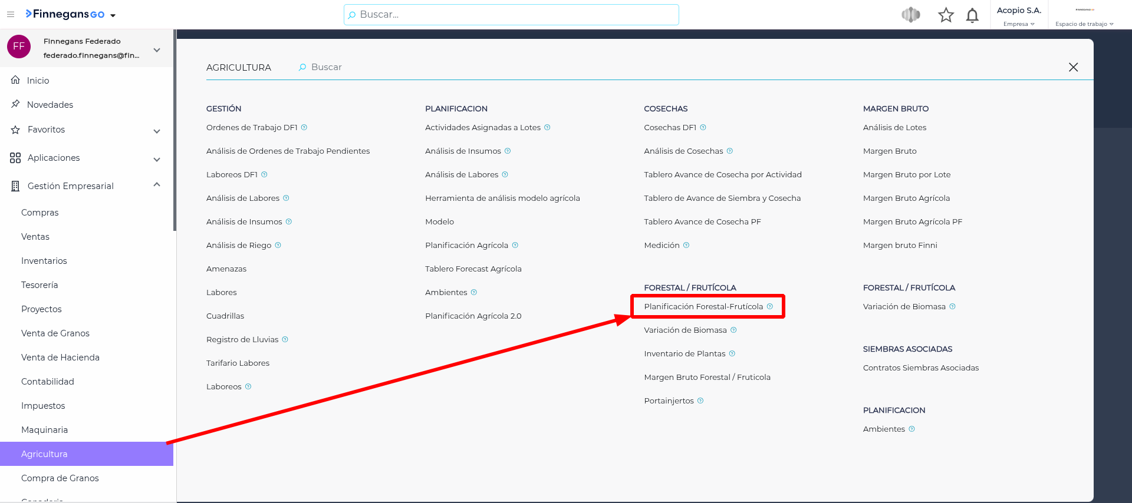Click the brain assistant icon in header

910,15
